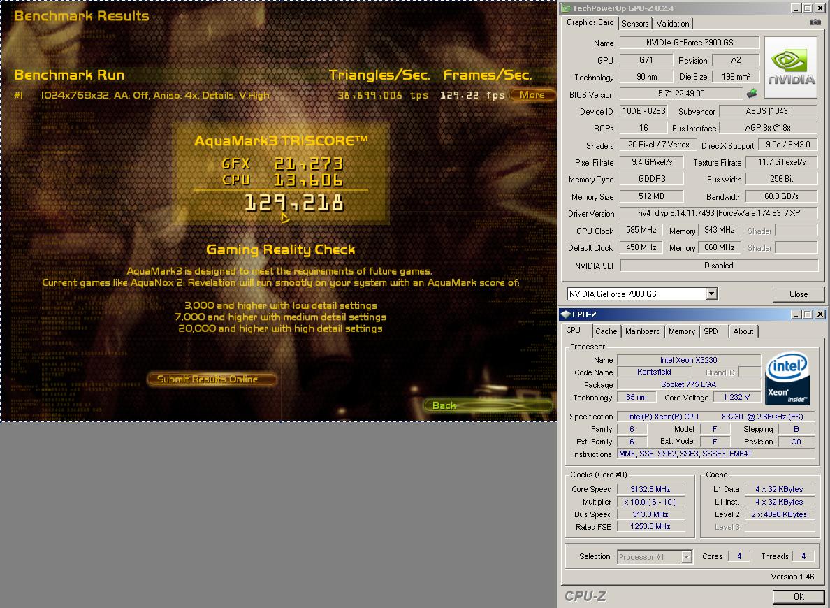Viewport: 830px width, 608px height.
Task: Click the triangles per second value
Action: (x=383, y=95)
